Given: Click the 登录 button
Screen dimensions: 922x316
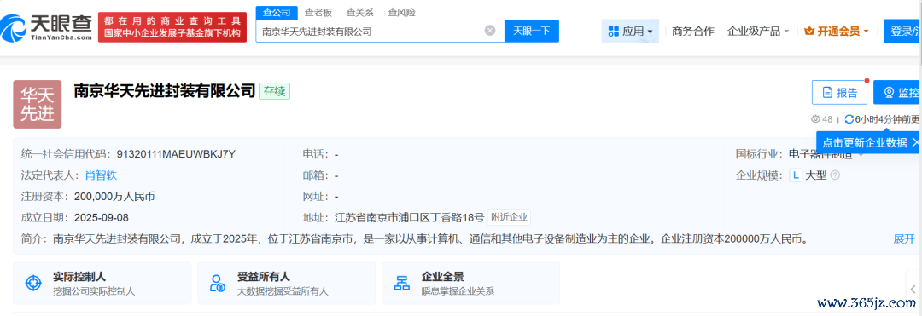Looking at the screenshot, I should pyautogui.click(x=902, y=31).
